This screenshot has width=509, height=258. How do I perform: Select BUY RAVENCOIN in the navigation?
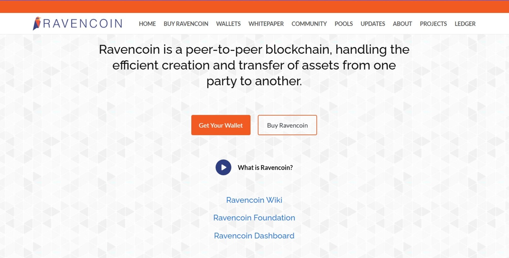[186, 24]
